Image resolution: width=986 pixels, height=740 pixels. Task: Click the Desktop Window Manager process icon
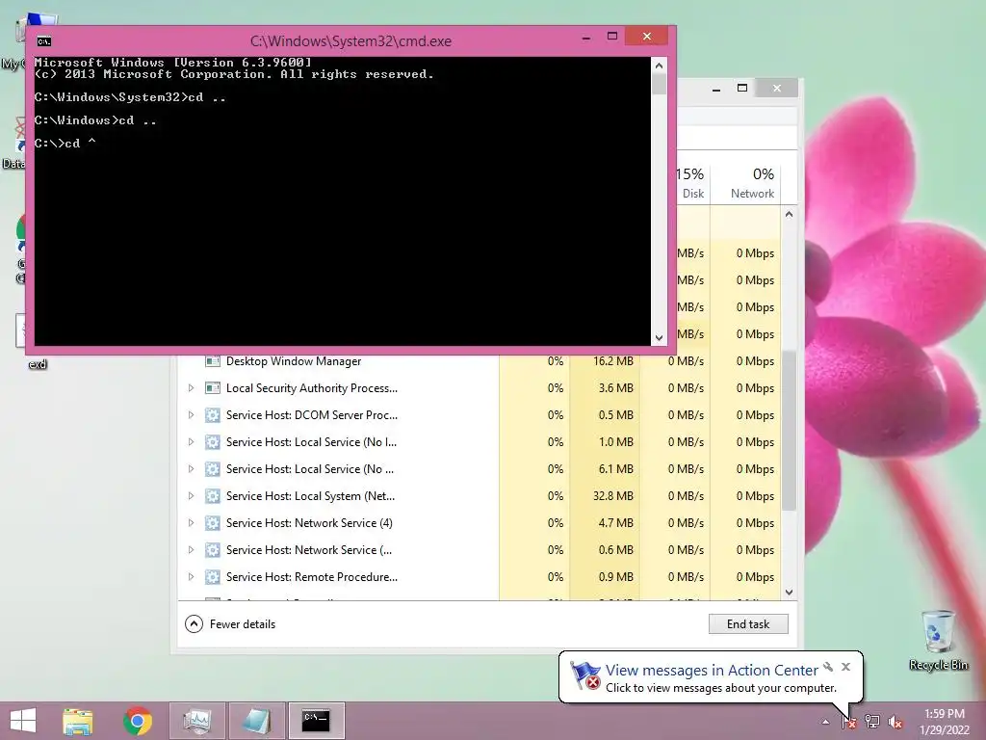[x=213, y=361]
